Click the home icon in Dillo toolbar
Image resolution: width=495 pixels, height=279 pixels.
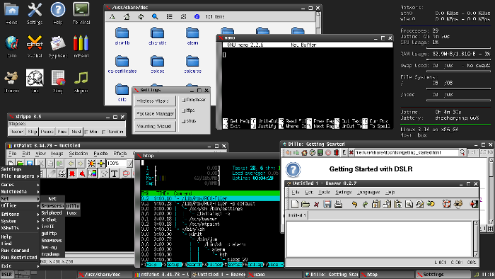(x=304, y=153)
